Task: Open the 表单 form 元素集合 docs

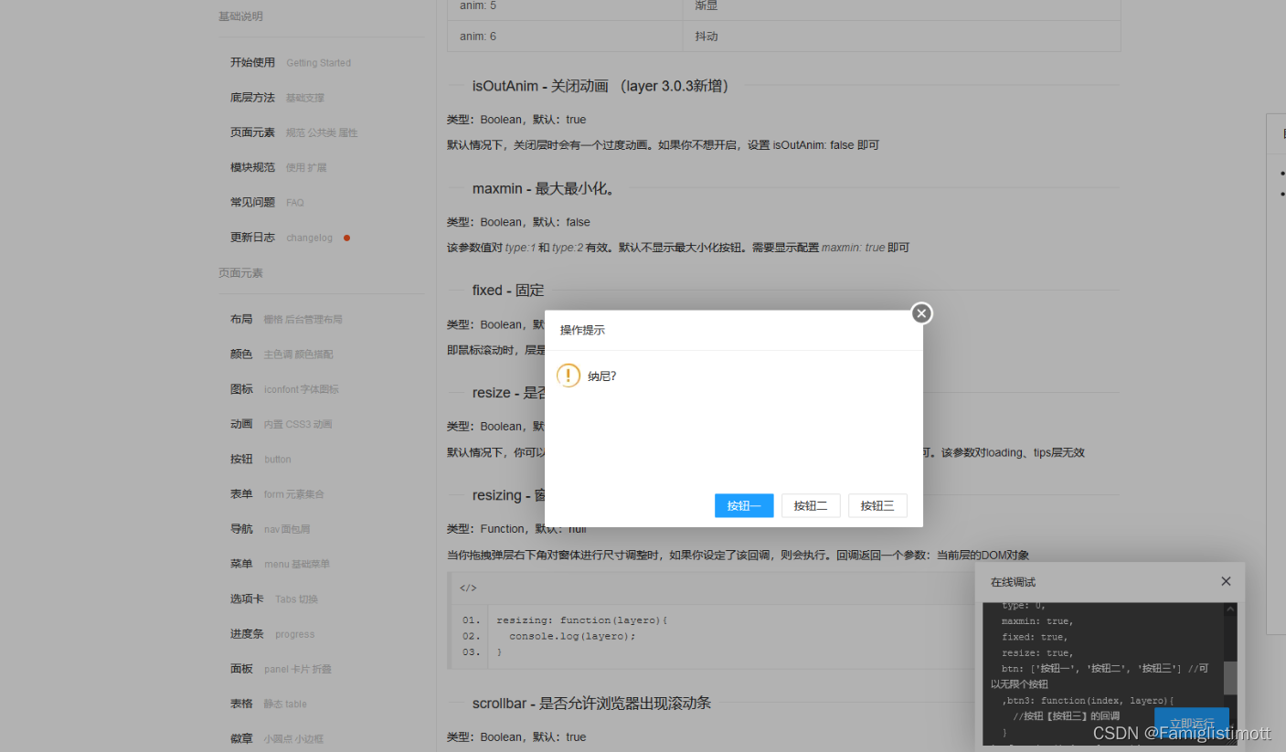Action: coord(241,493)
